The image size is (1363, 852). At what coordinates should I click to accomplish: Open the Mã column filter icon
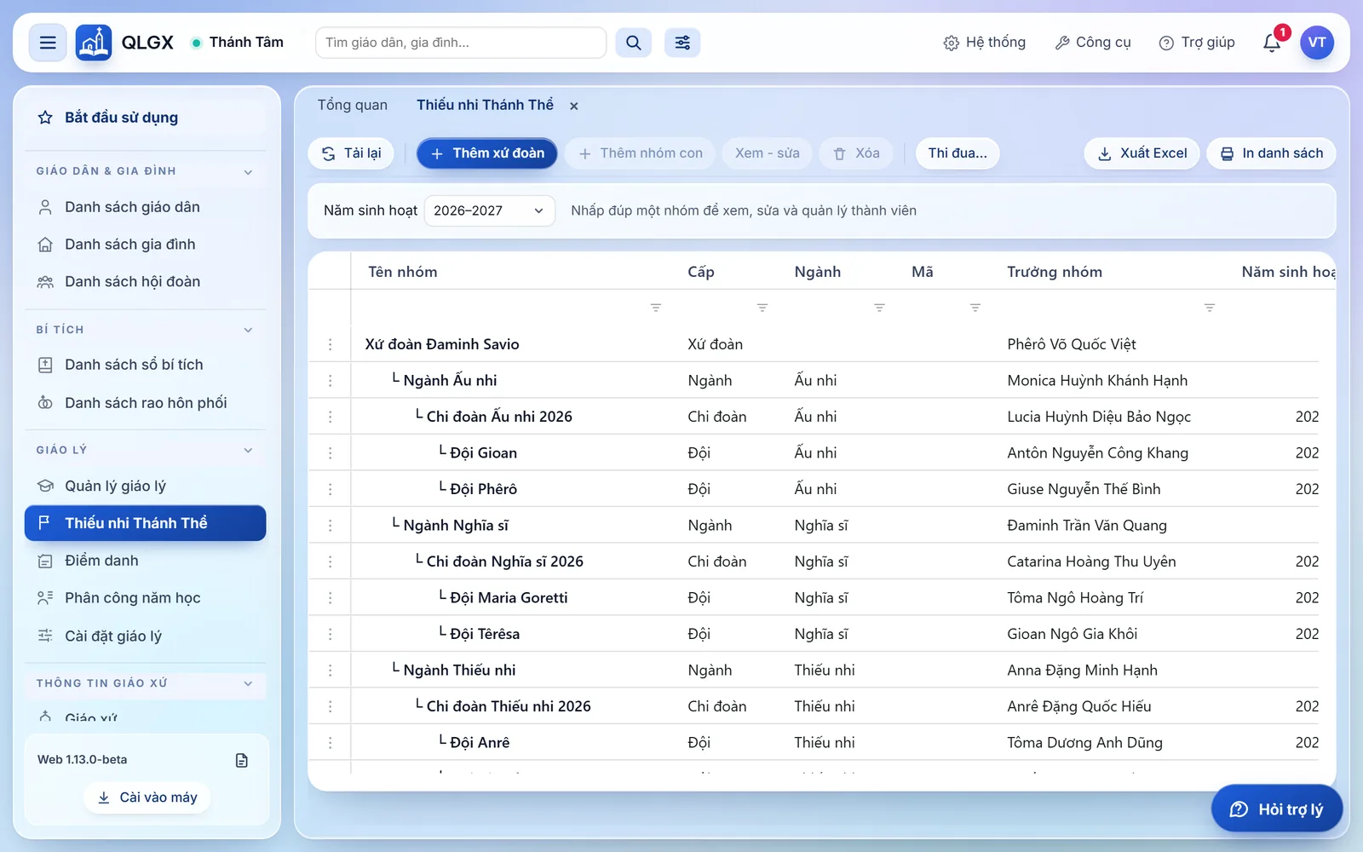pos(975,308)
